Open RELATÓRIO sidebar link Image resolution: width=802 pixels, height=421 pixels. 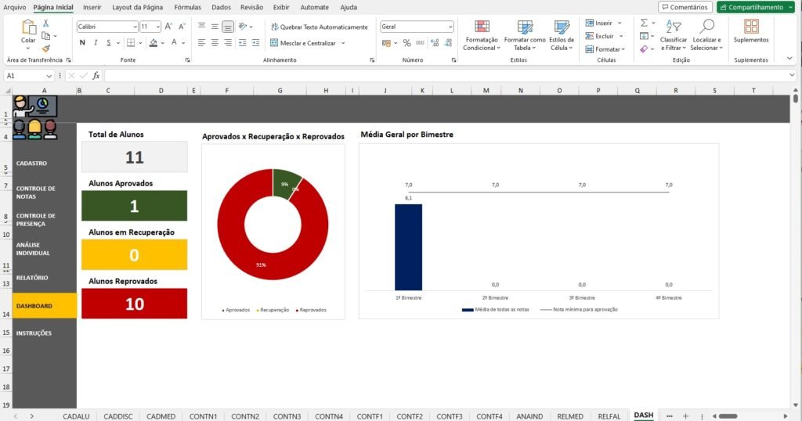coord(31,278)
